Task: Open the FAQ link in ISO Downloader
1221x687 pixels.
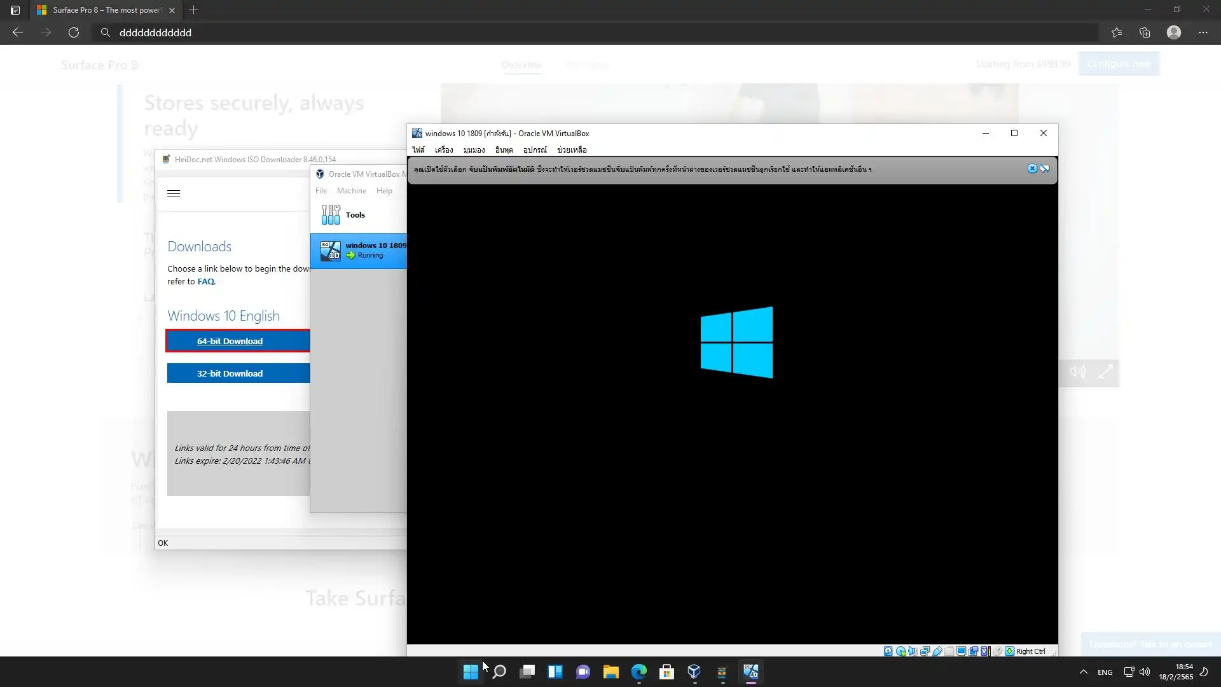Action: pyautogui.click(x=205, y=281)
